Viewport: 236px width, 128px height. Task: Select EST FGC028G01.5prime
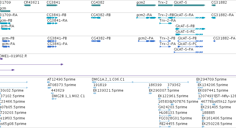[x=164, y=121]
